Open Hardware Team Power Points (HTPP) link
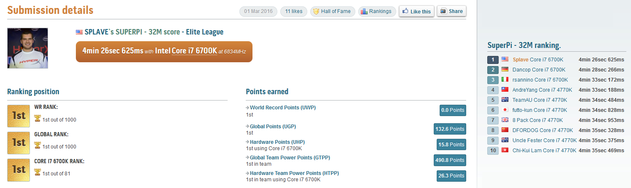The image size is (631, 188). (294, 173)
